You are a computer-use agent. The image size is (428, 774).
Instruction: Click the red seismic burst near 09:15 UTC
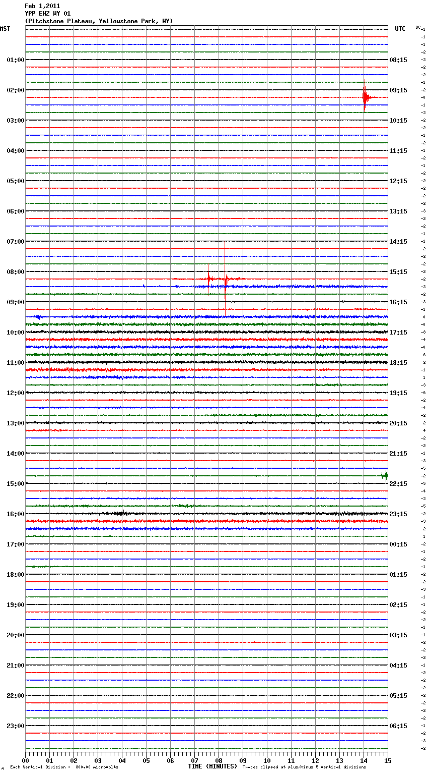366,96
